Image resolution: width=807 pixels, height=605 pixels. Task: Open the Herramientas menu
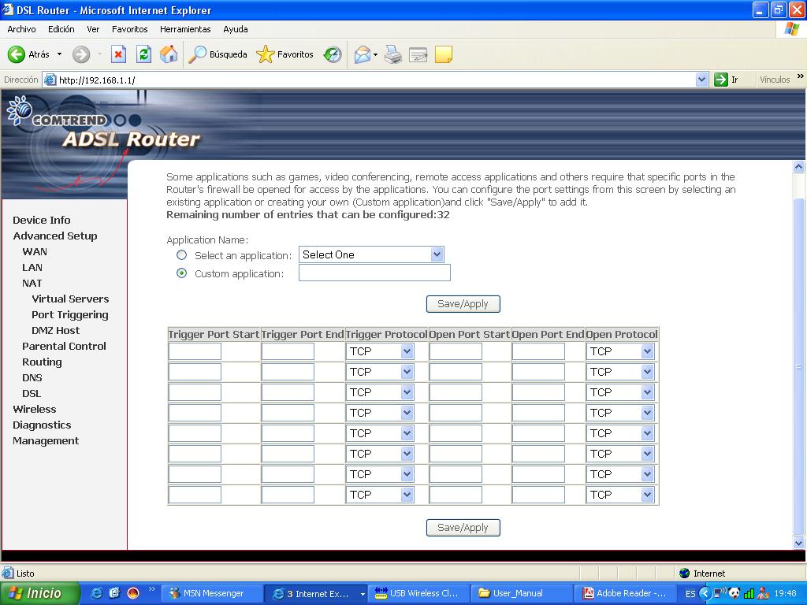185,29
